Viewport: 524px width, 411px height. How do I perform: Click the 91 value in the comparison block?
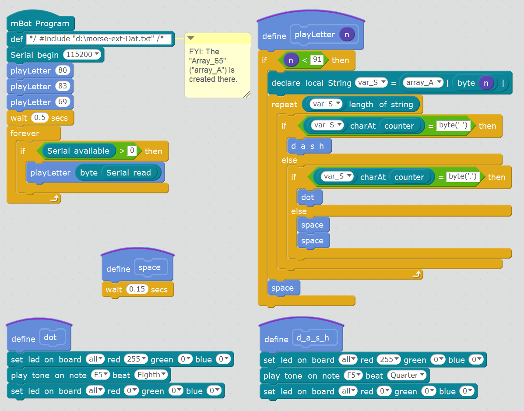click(317, 60)
